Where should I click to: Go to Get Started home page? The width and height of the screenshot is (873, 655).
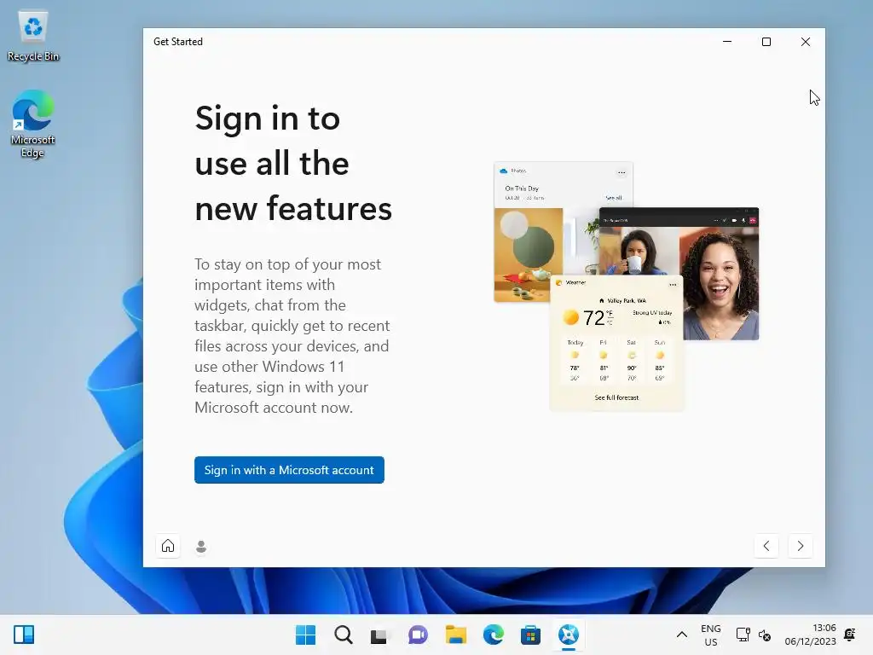click(168, 546)
